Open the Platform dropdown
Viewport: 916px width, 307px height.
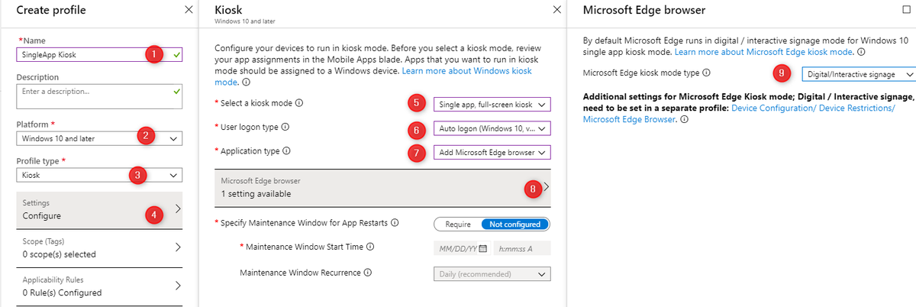pos(99,138)
